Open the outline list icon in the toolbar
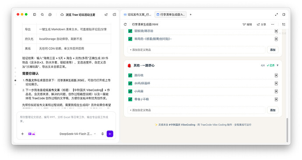This screenshot has height=160, width=302. pos(284,24)
